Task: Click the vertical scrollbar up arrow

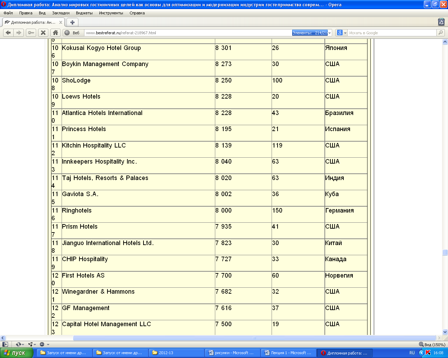Action: pyautogui.click(x=445, y=42)
